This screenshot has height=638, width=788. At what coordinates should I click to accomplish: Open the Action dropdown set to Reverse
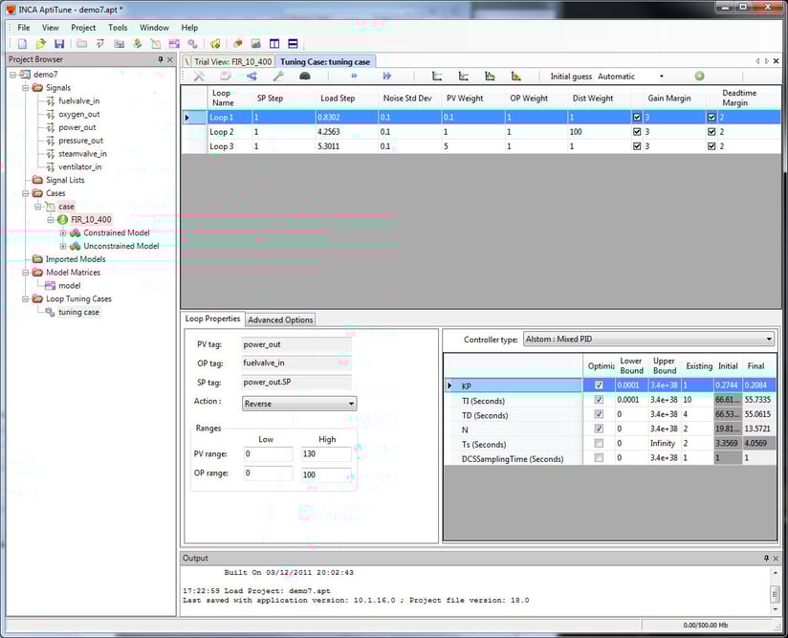pyautogui.click(x=298, y=403)
